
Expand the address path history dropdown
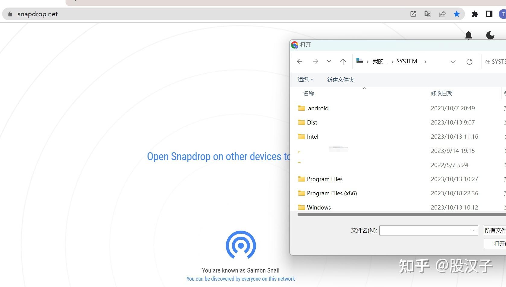pyautogui.click(x=453, y=62)
